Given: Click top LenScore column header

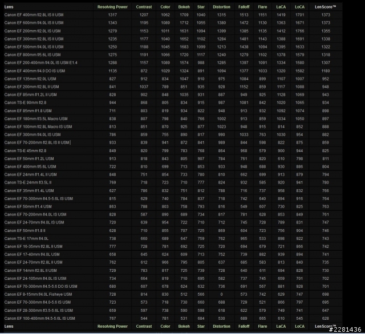Looking at the screenshot, I should (x=326, y=7).
